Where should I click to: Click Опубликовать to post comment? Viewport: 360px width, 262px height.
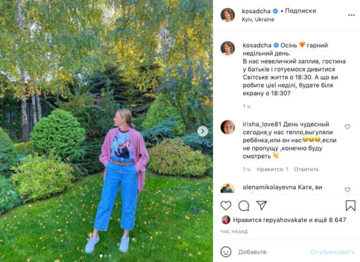pos(333,252)
